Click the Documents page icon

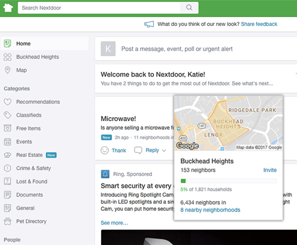pos(8,195)
